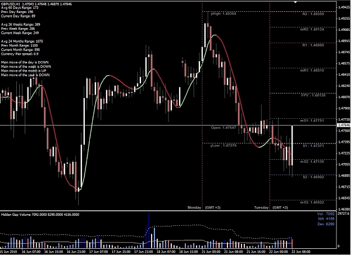The width and height of the screenshot is (351, 255).
Task: Click the 1.49425 price axis label
Action: click(x=344, y=7)
